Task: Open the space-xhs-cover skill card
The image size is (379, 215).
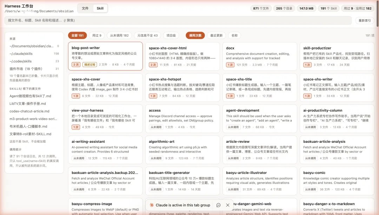Action: (x=105, y=88)
